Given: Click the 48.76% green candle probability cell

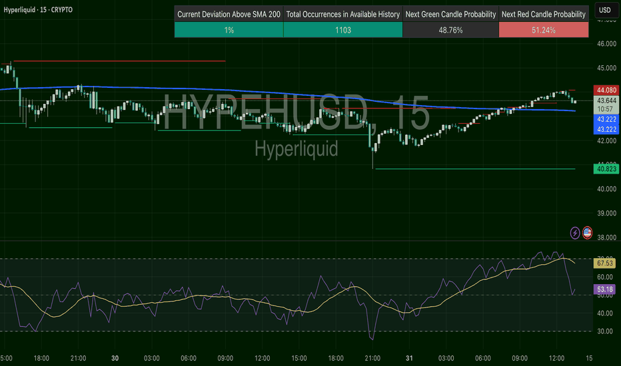Looking at the screenshot, I should coord(450,30).
